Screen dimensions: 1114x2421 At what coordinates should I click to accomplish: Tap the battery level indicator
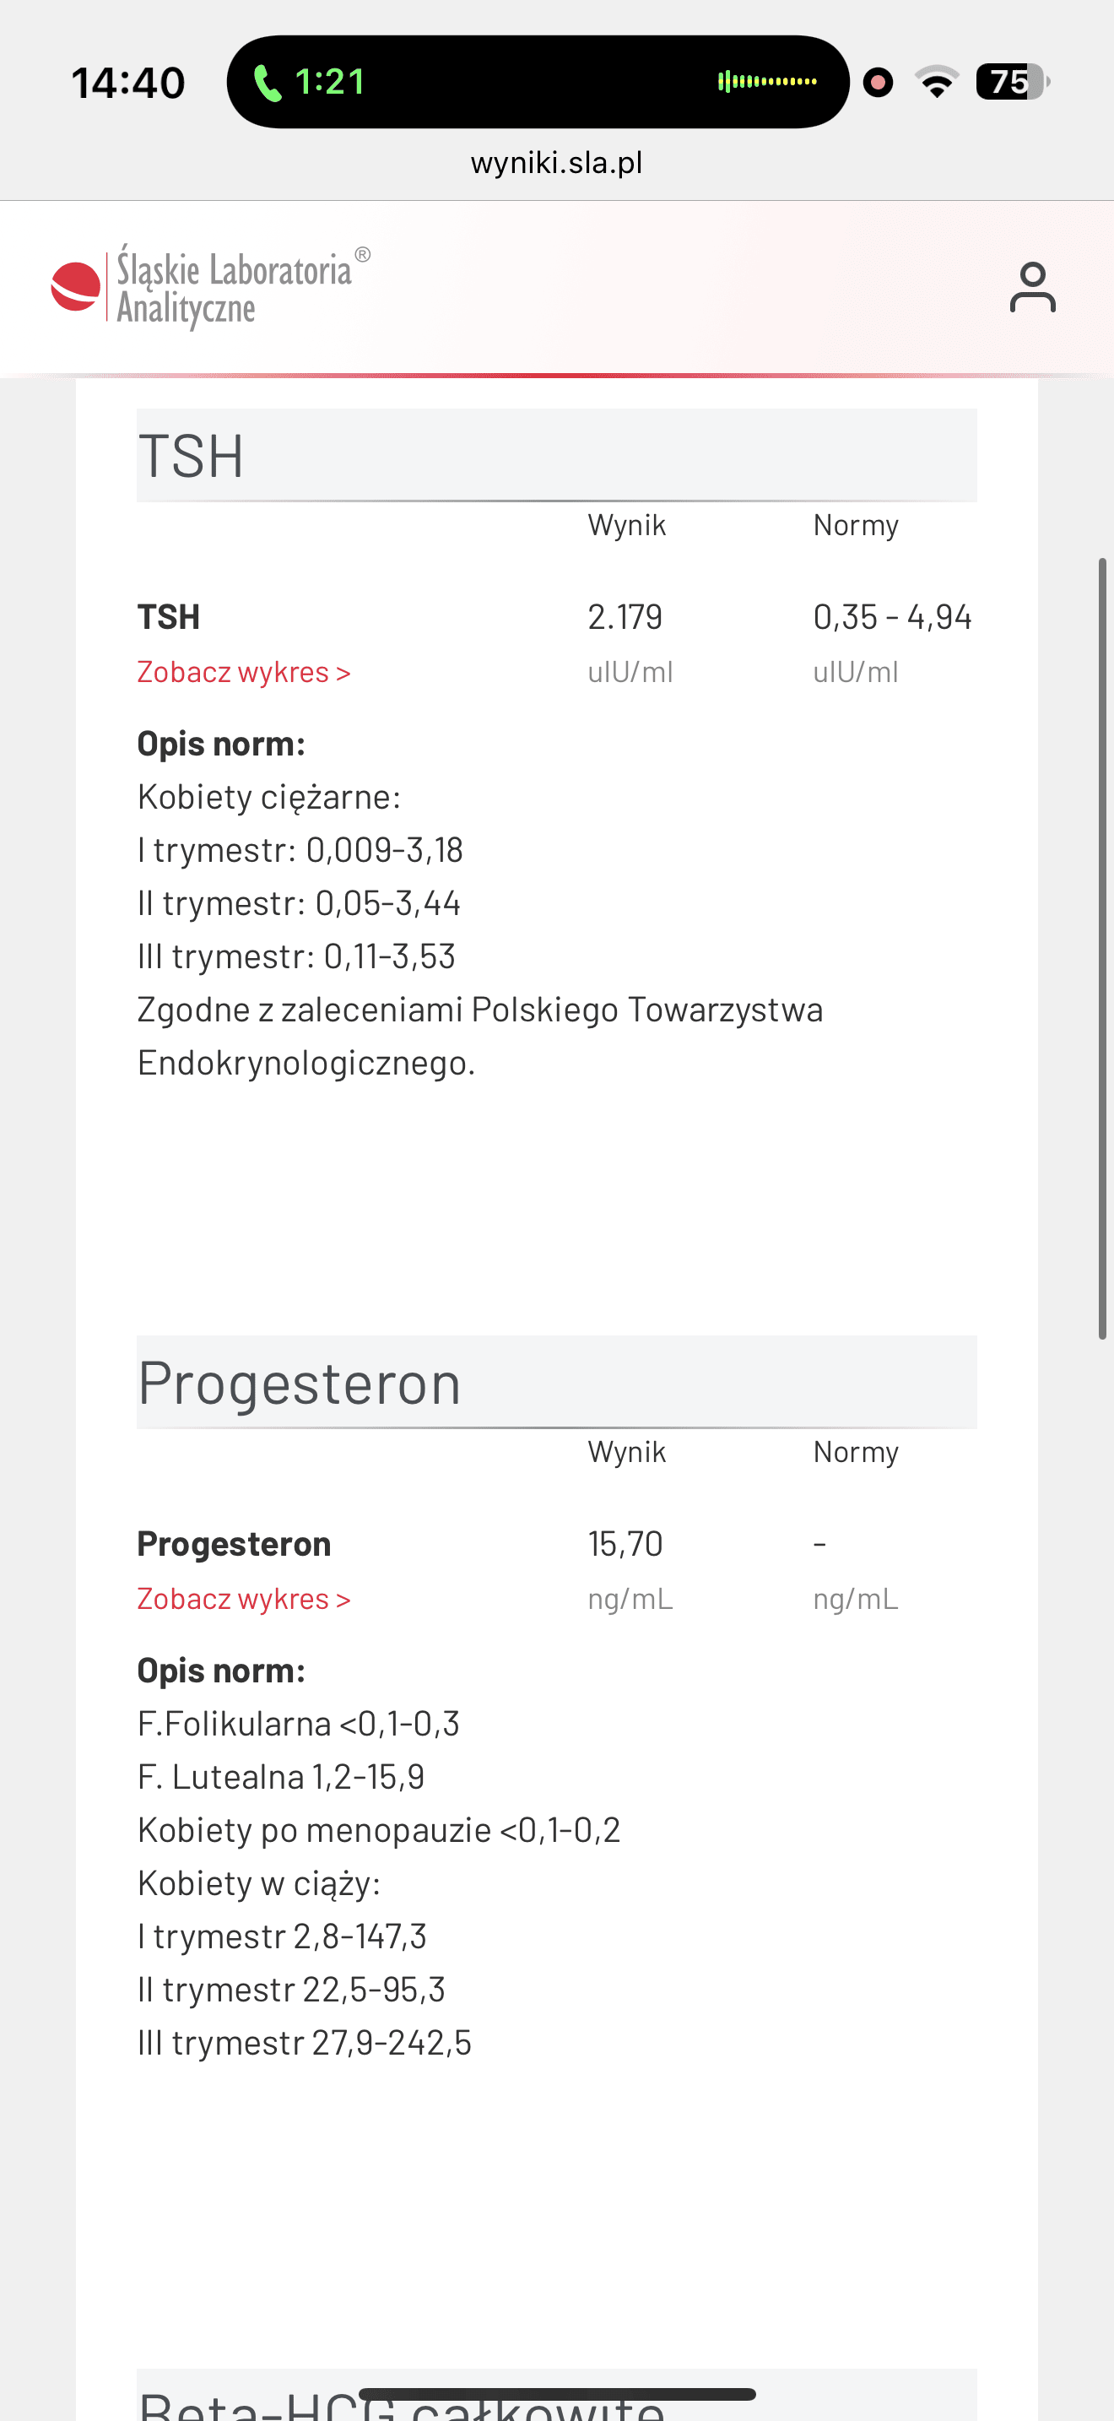tap(1012, 82)
